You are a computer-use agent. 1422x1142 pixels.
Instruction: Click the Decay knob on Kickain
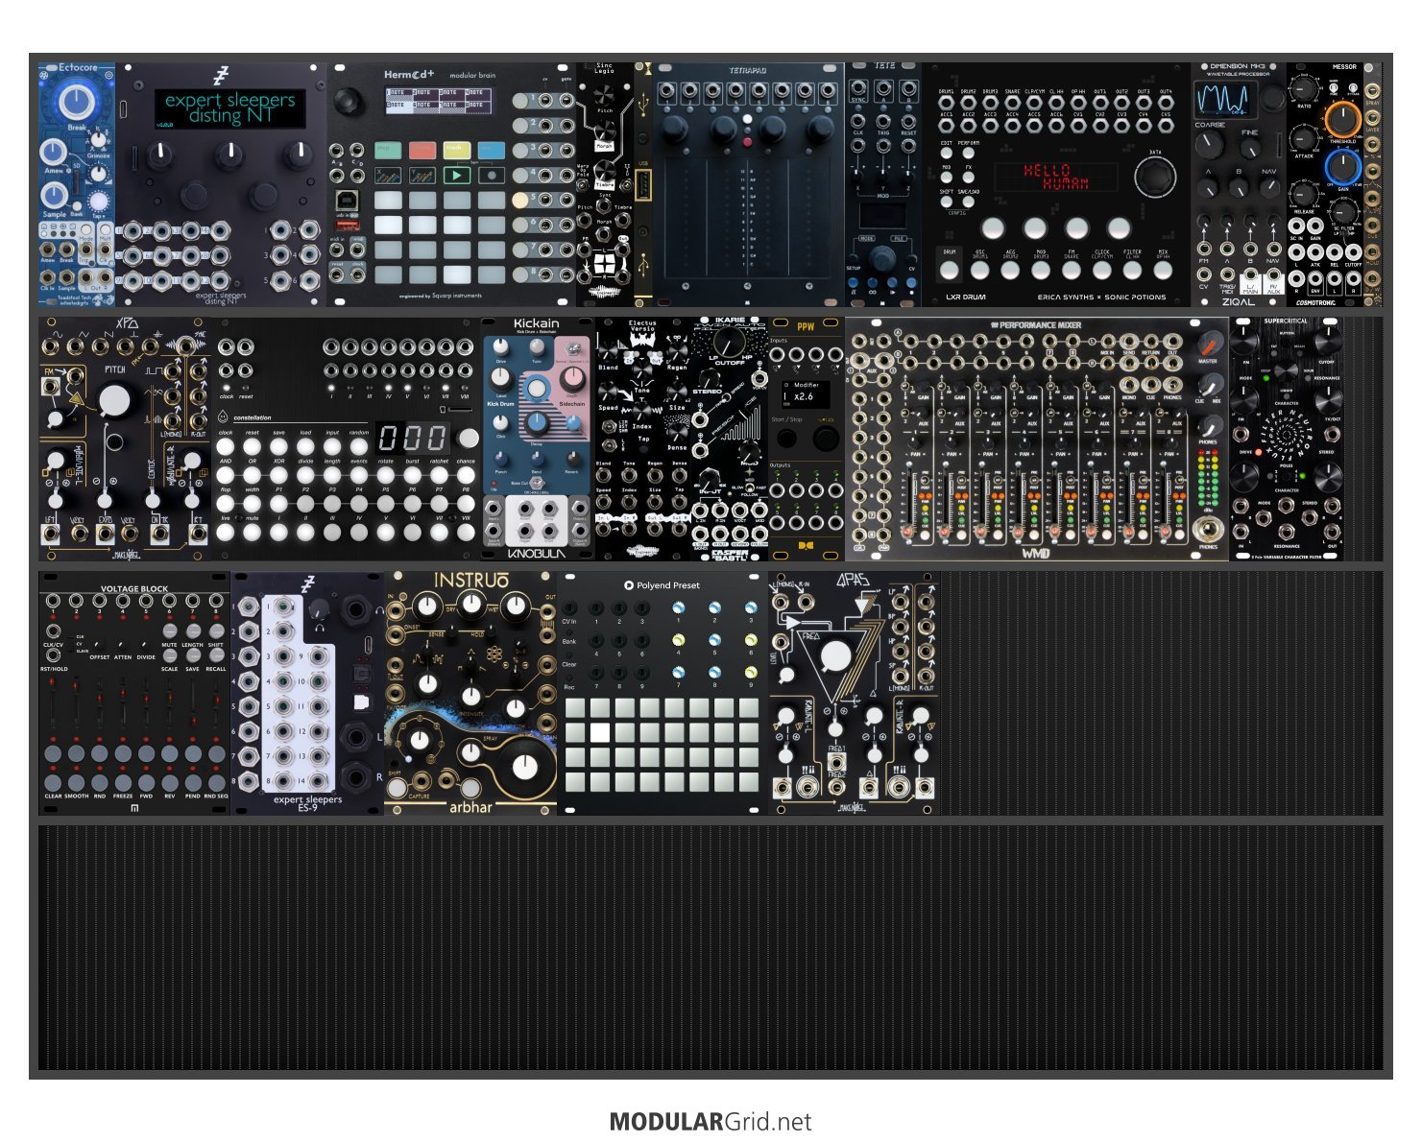point(537,424)
